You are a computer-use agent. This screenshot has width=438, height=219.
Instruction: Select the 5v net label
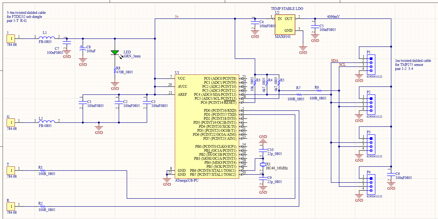coord(177,17)
